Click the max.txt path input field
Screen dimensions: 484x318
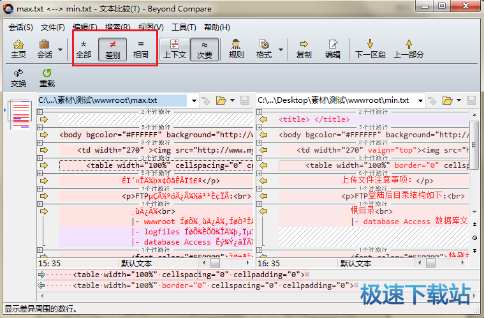coord(112,100)
